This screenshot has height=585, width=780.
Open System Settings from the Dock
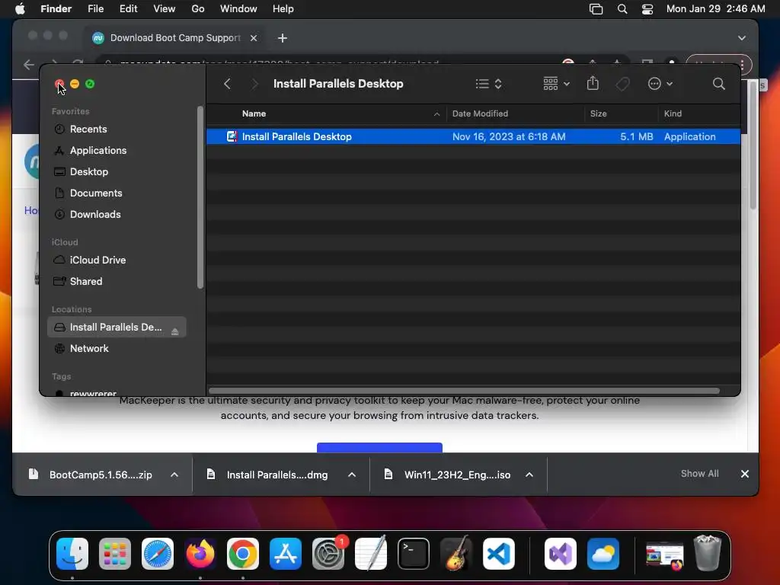click(x=328, y=554)
